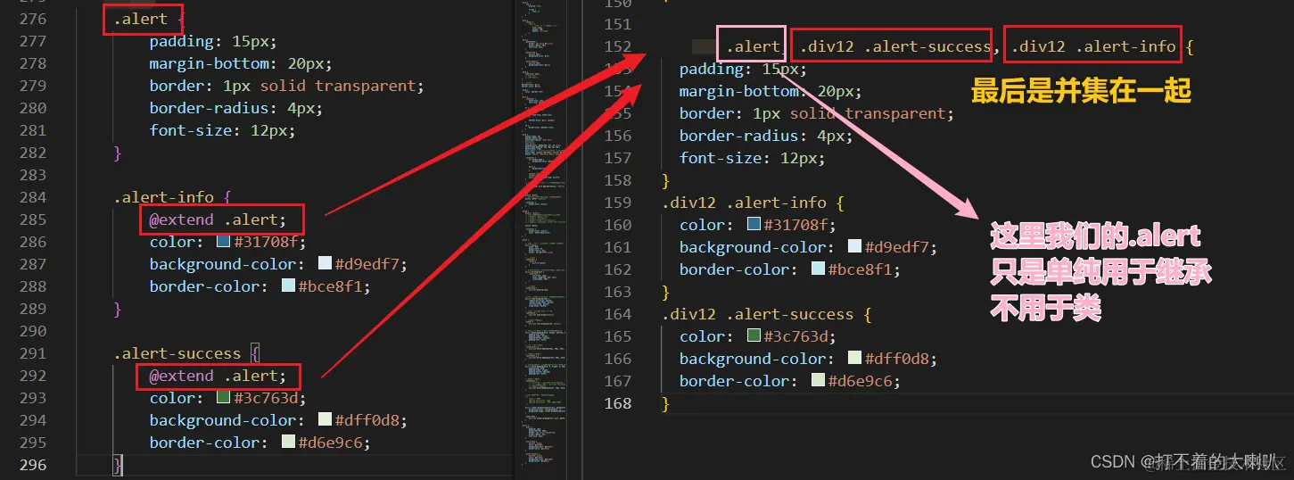The width and height of the screenshot is (1294, 480).
Task: Click line number 276 in the gutter
Action: (32, 19)
